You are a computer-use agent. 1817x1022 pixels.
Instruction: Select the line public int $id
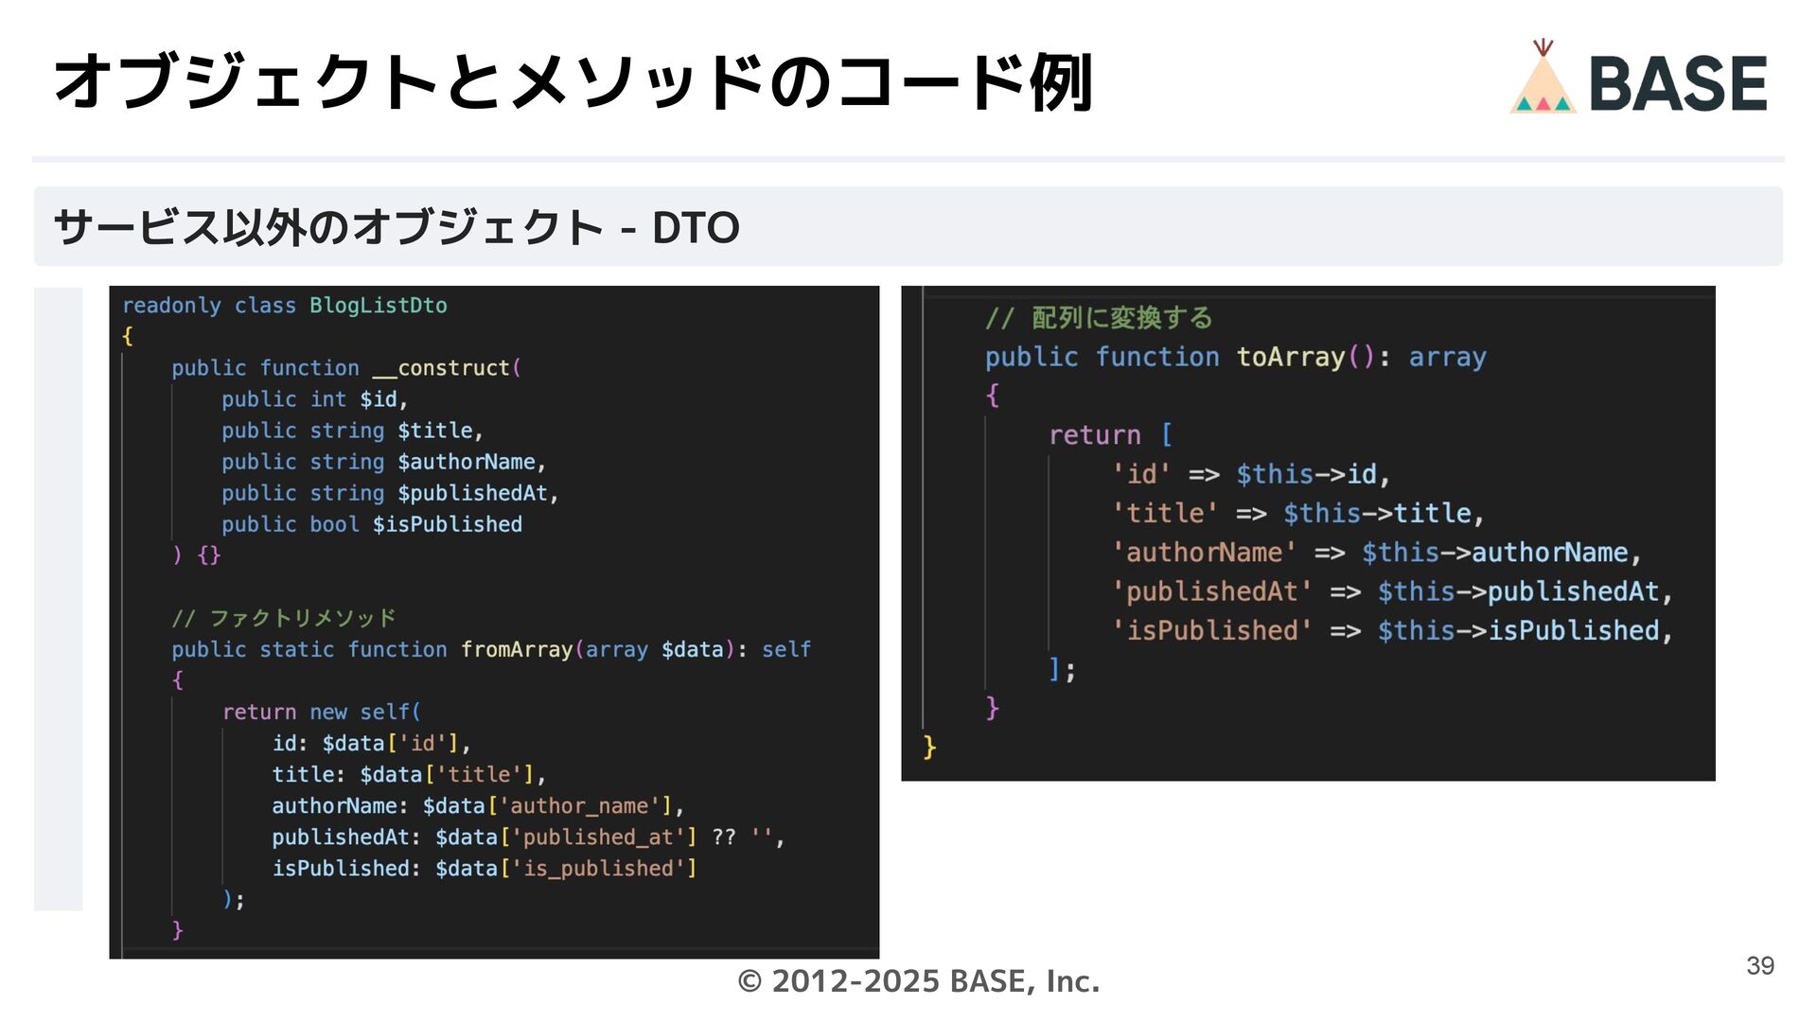pos(315,399)
